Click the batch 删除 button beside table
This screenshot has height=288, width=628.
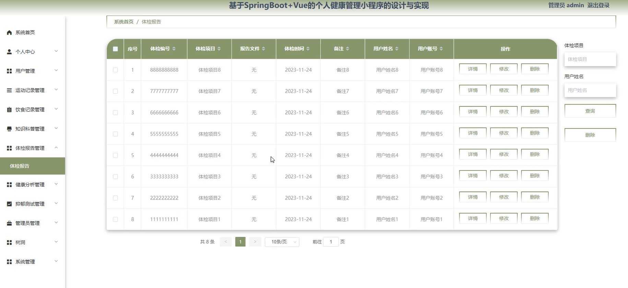point(590,135)
